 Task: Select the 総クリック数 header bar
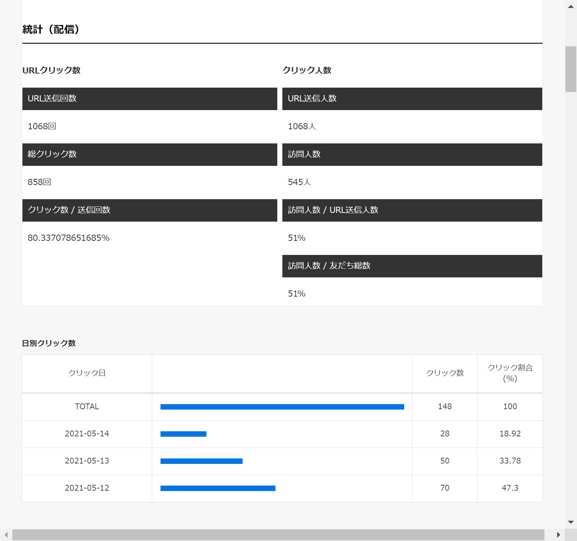pyautogui.click(x=150, y=154)
